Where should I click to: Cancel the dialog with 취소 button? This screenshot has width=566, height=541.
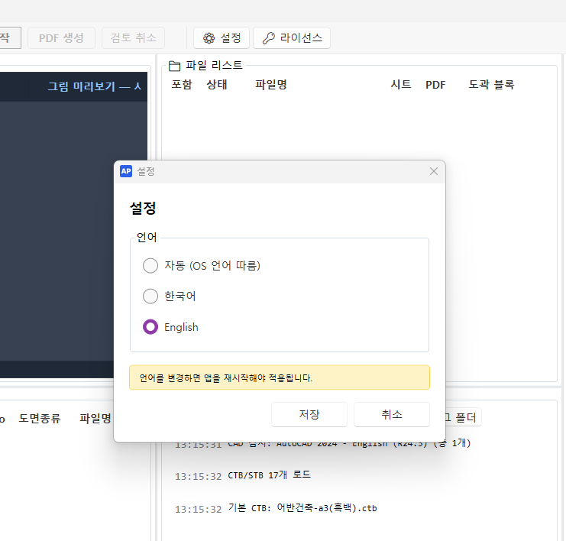(x=392, y=414)
